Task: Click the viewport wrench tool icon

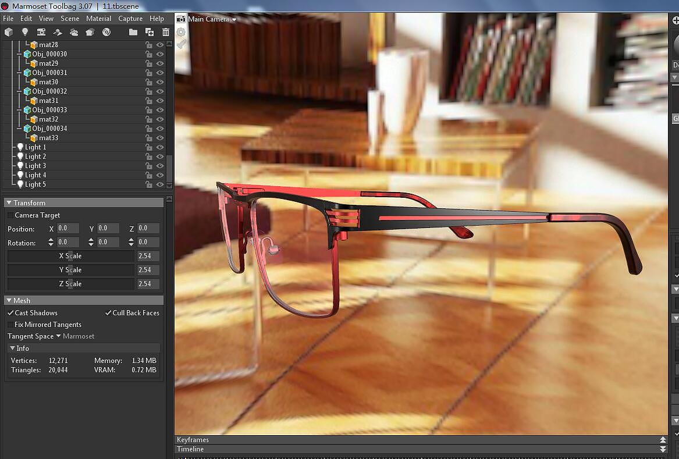Action: tap(182, 44)
